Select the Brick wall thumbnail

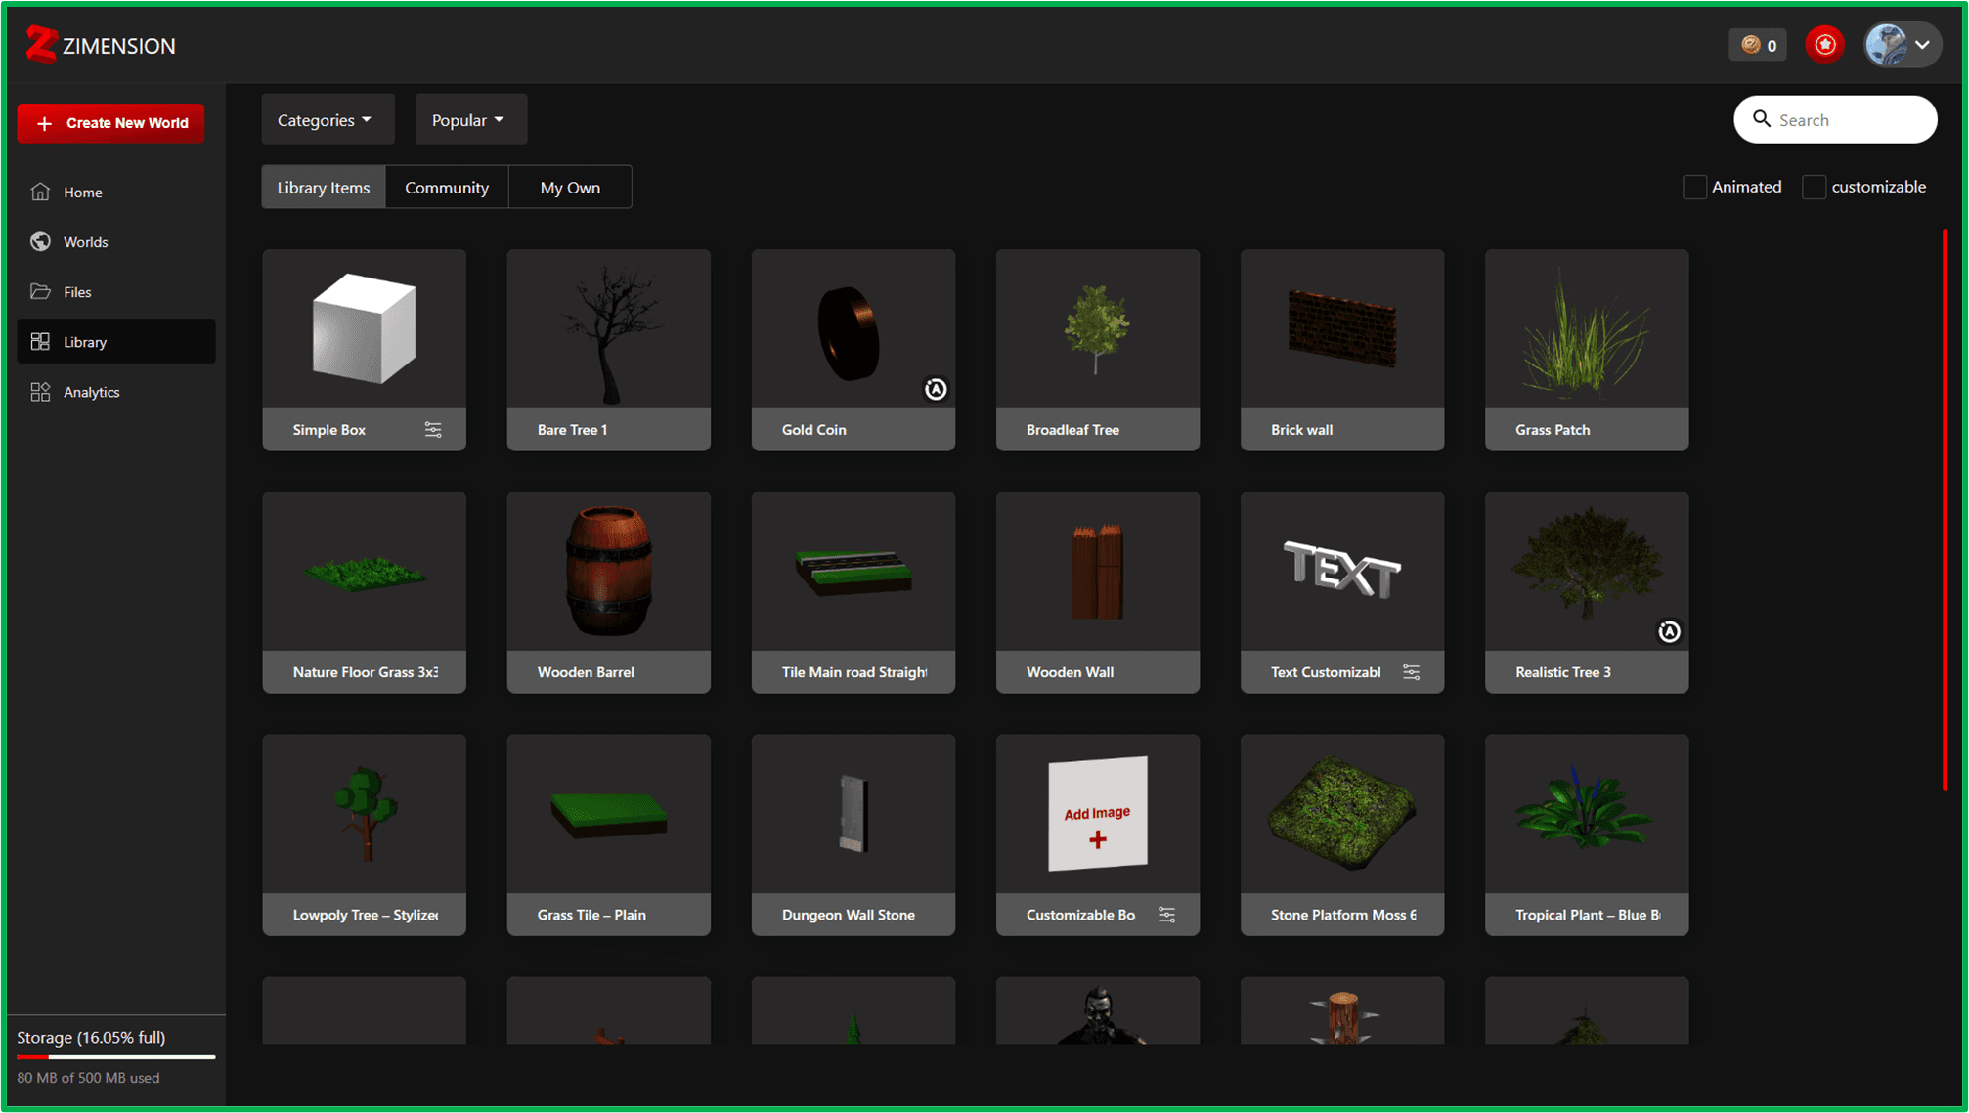pyautogui.click(x=1341, y=329)
